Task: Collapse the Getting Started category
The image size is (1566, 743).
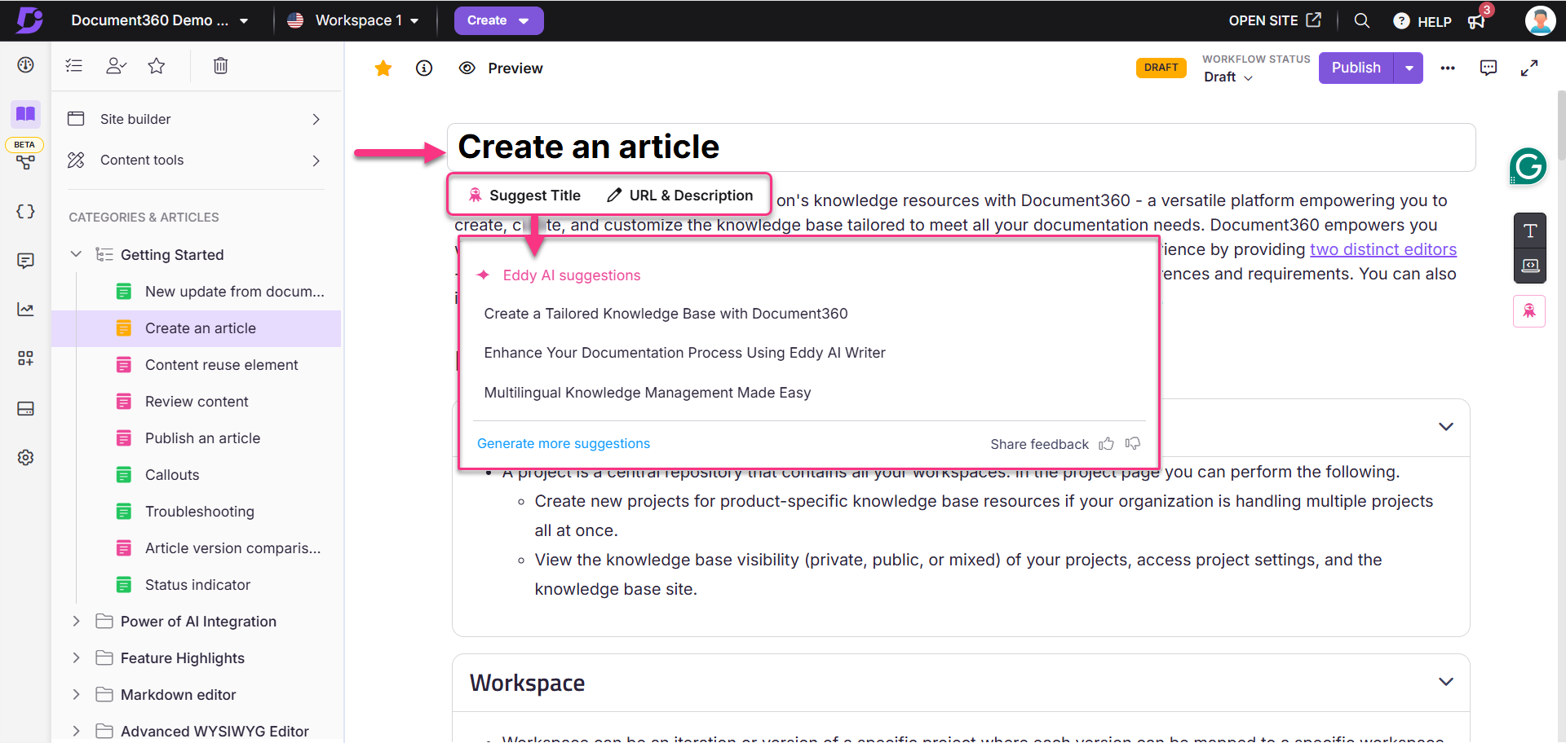Action: coord(76,254)
